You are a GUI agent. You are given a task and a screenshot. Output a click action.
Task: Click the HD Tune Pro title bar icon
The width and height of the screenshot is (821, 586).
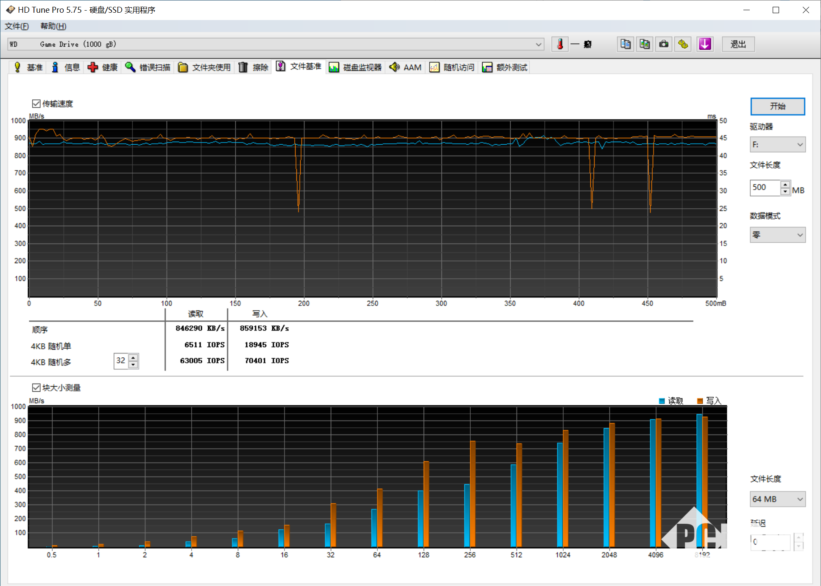(x=10, y=10)
